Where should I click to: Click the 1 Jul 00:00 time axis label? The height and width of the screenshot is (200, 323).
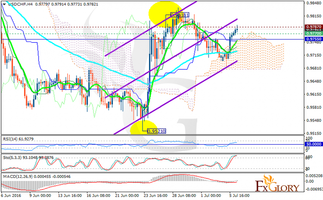coord(211,196)
